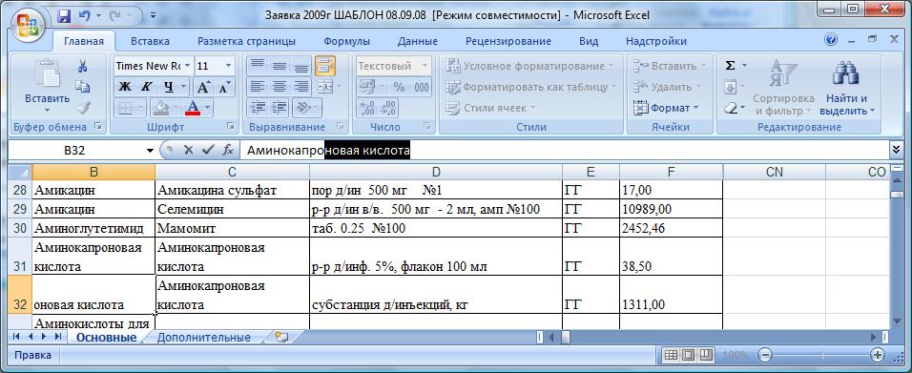Open the Формулы ribbon tab
The height and width of the screenshot is (373, 912).
pos(346,41)
